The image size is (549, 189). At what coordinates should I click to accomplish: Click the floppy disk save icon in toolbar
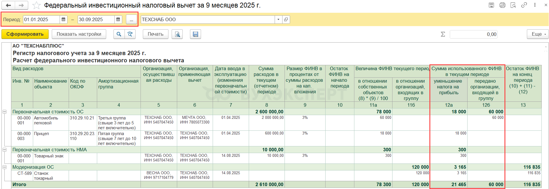pyautogui.click(x=196, y=34)
